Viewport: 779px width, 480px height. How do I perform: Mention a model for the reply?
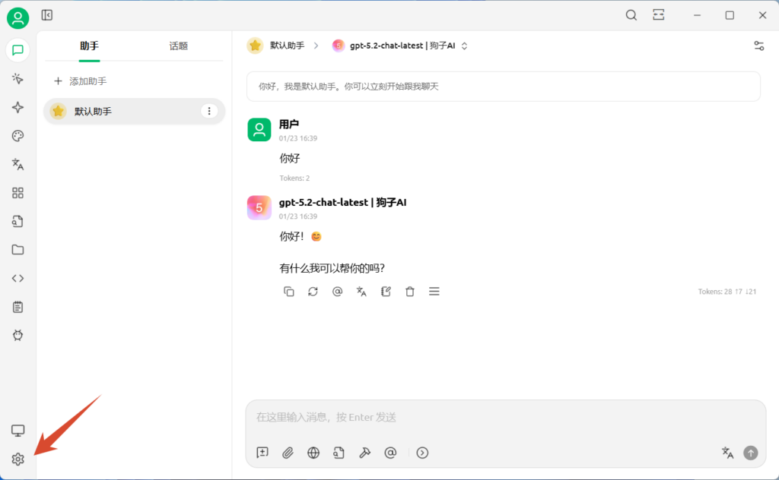[337, 292]
